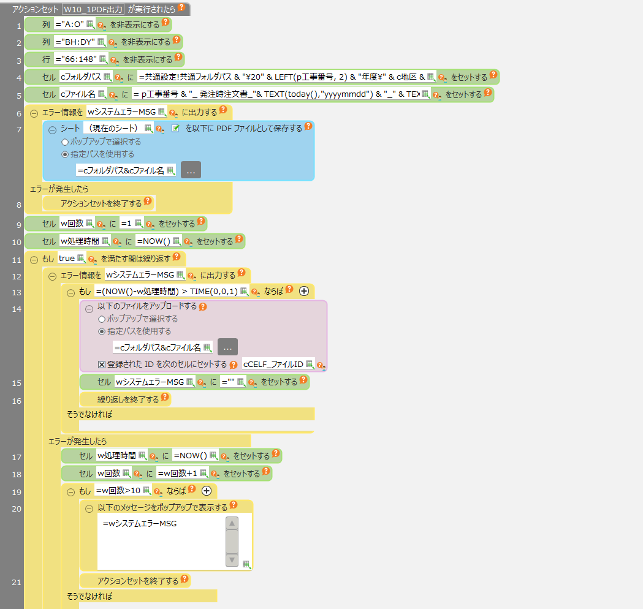Click browse "..." button in upload block

pyautogui.click(x=227, y=347)
